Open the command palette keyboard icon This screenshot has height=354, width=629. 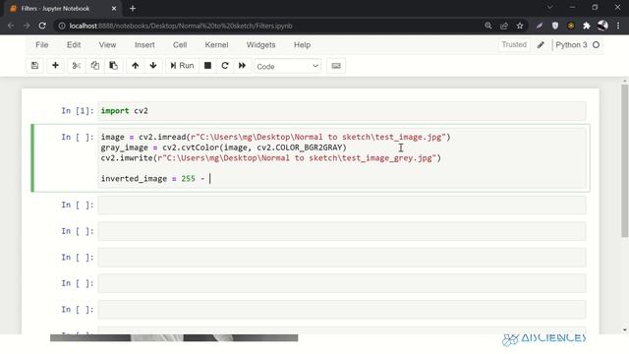click(336, 66)
